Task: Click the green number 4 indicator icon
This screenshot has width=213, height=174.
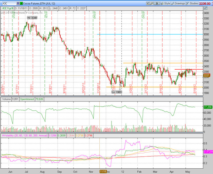Action: click(21, 4)
